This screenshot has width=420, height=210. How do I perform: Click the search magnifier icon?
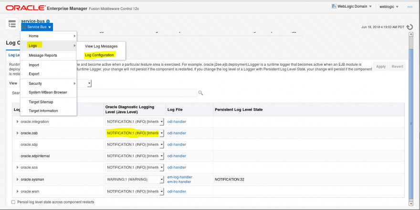[x=200, y=93]
